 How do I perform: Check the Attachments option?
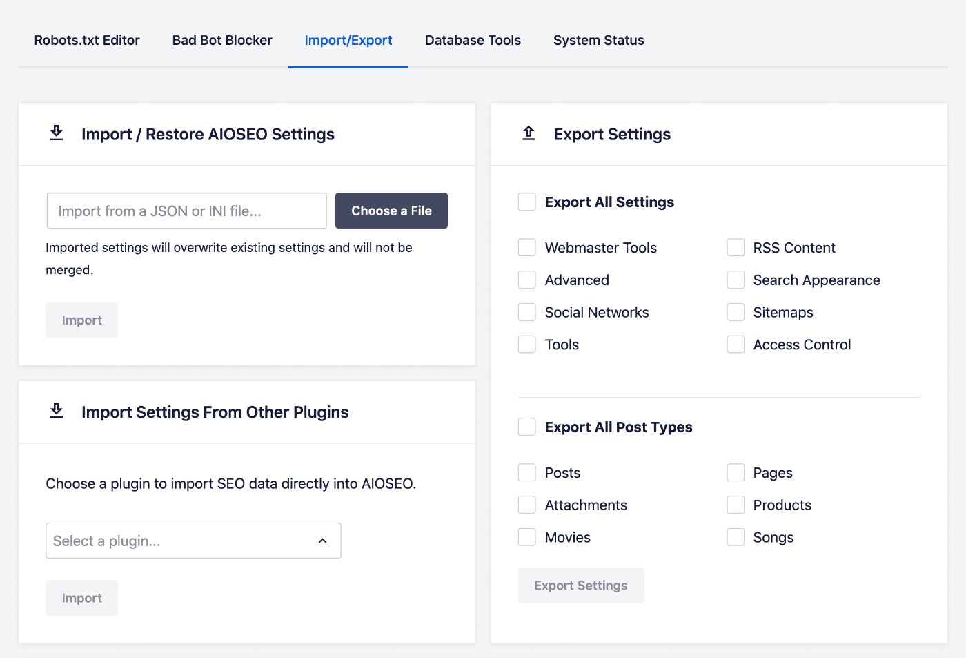[527, 505]
